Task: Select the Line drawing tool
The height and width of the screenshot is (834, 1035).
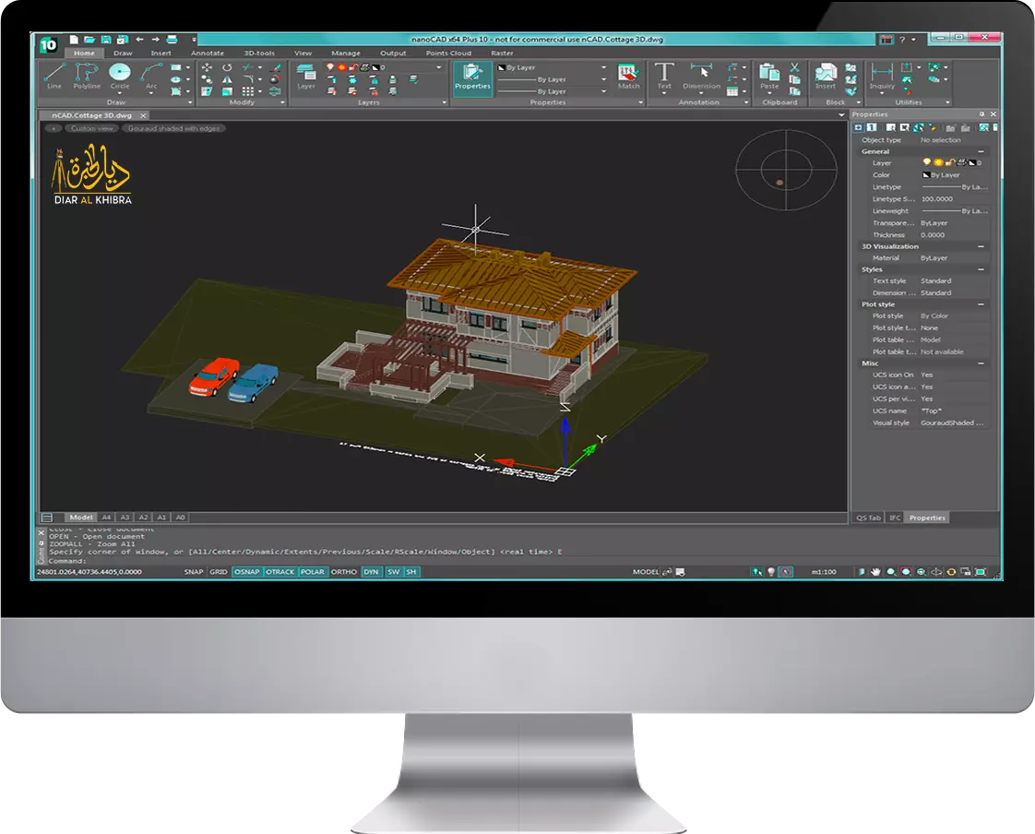Action: click(x=54, y=75)
